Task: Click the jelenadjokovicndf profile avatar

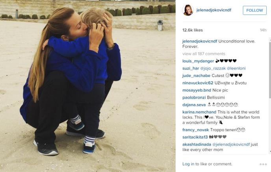Action: [188, 10]
